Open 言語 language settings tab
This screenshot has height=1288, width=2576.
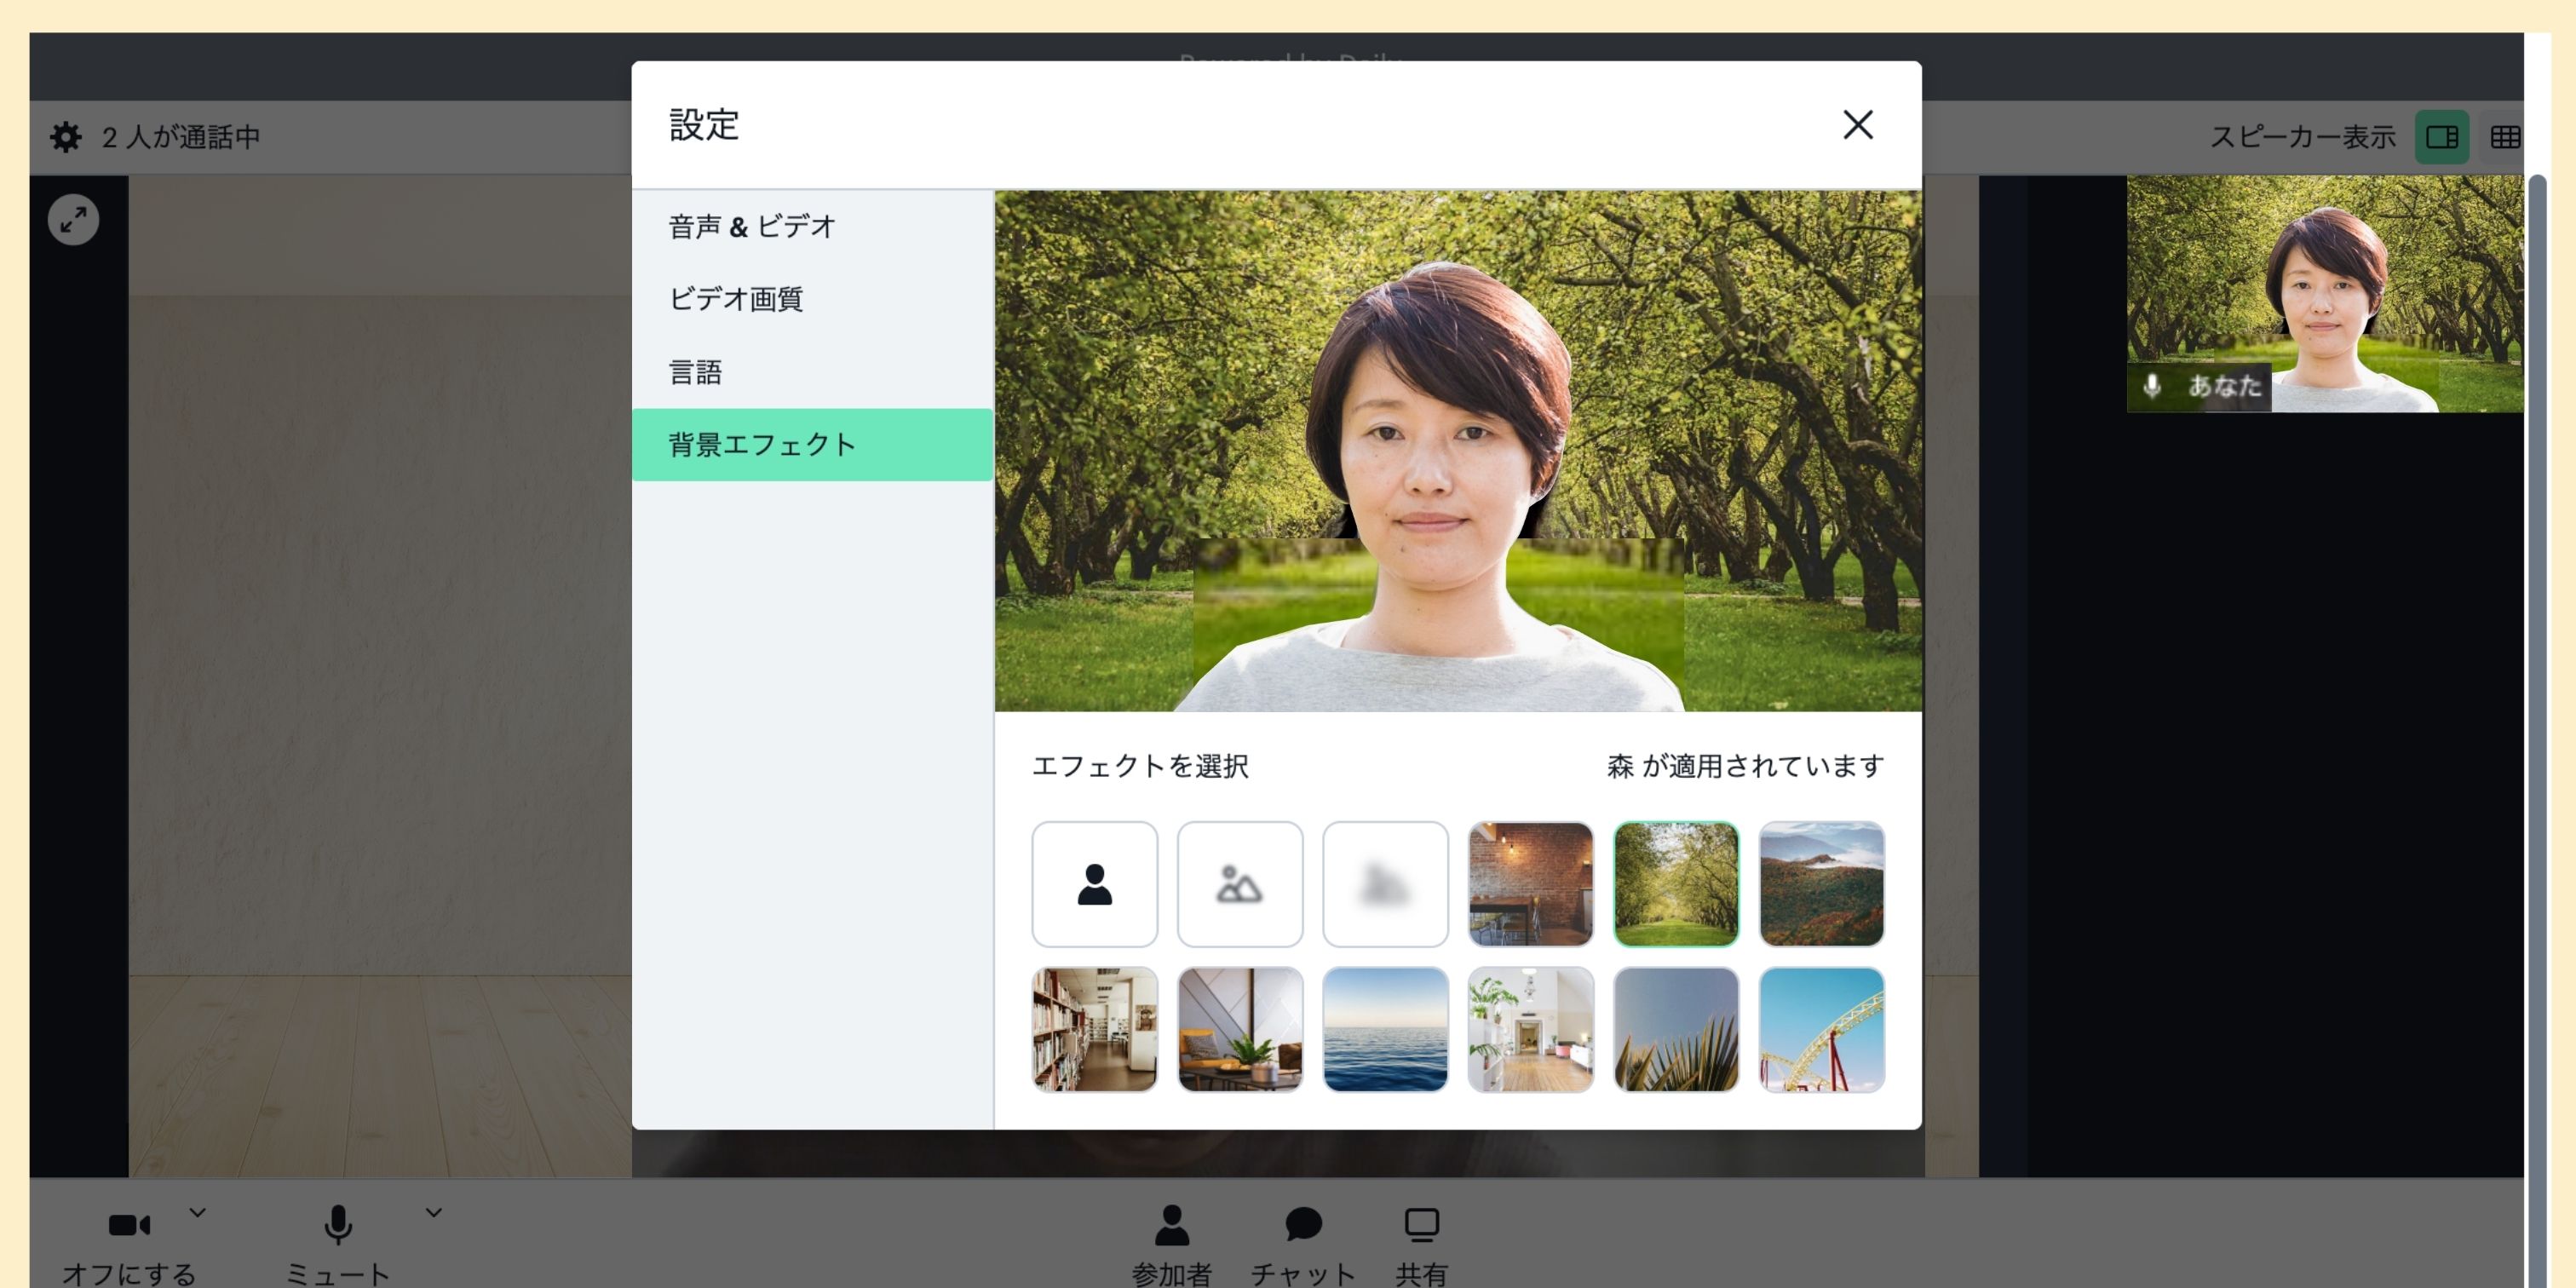[696, 372]
